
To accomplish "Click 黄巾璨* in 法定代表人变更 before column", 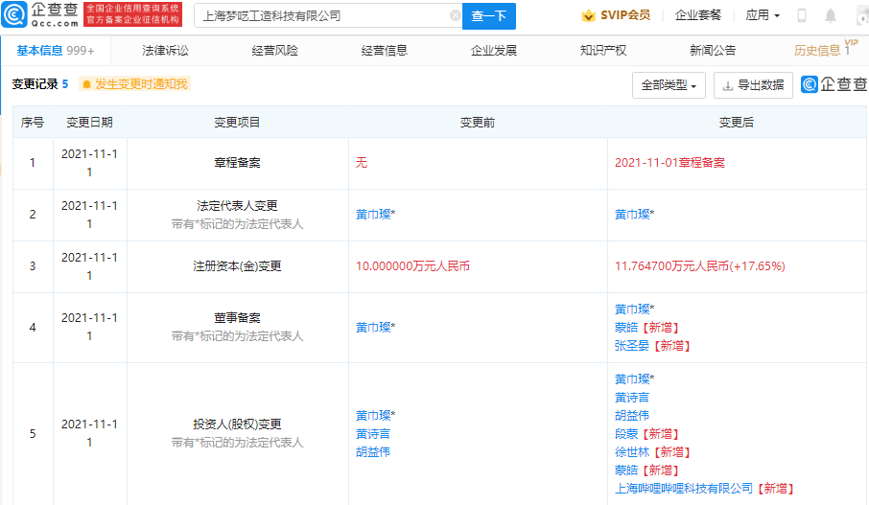I will [375, 215].
